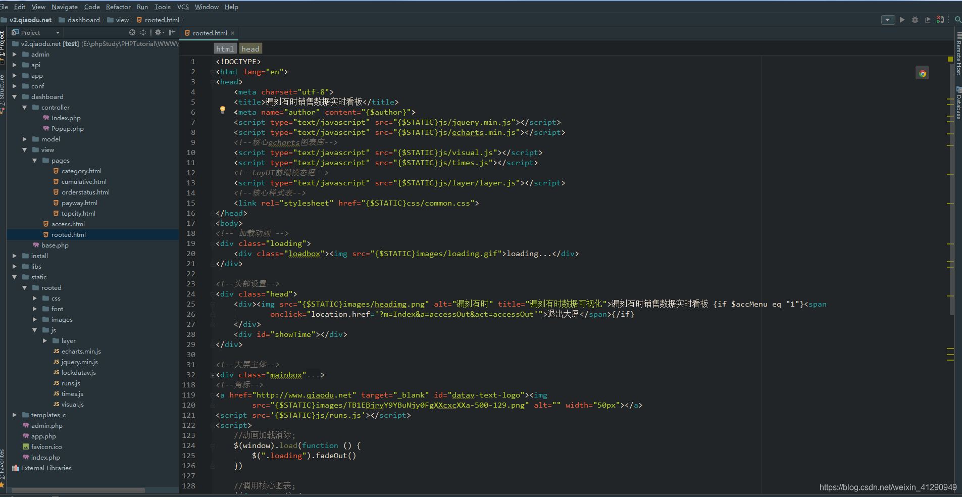Click the yellow lightbulb intention icon
The width and height of the screenshot is (962, 497).
pyautogui.click(x=223, y=110)
